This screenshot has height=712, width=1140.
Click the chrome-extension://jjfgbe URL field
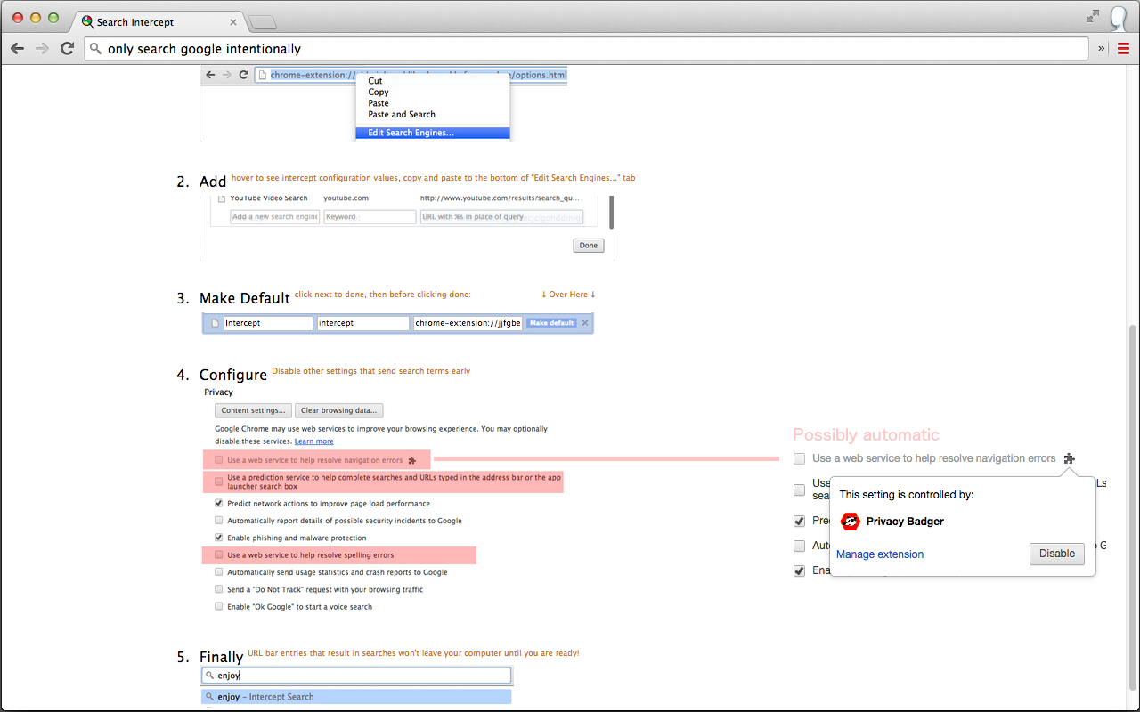(468, 323)
